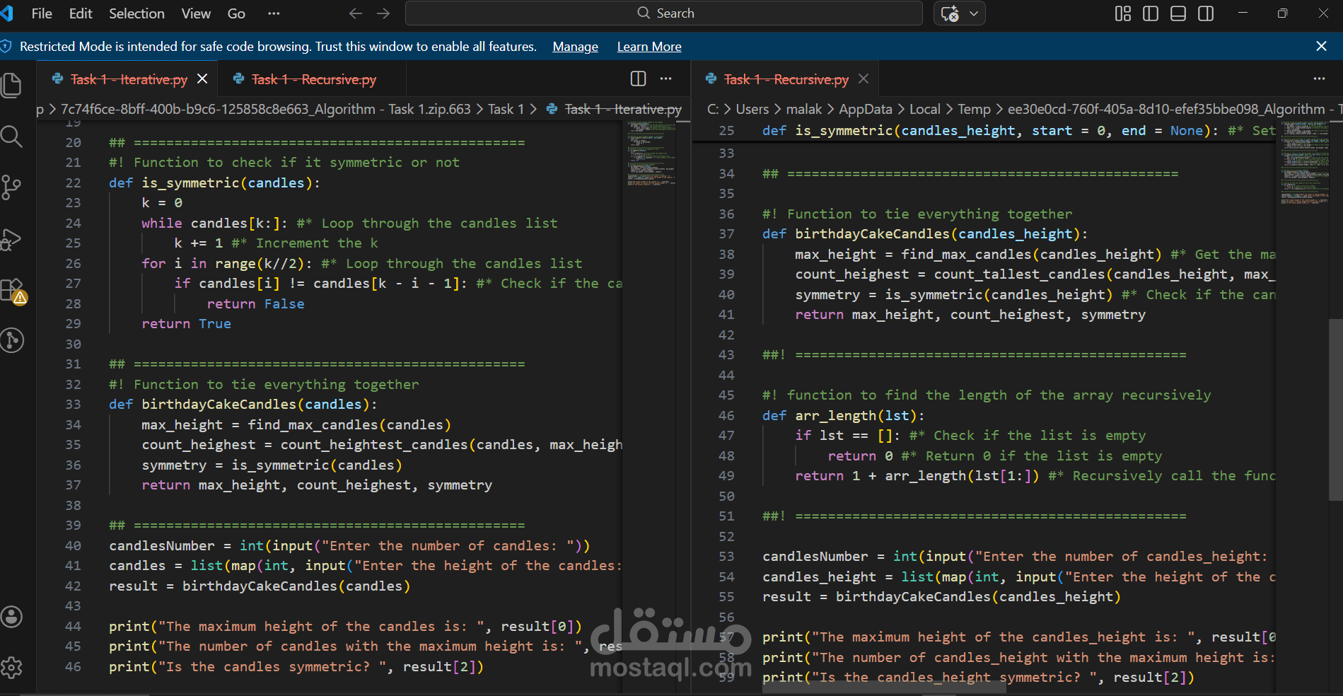The height and width of the screenshot is (696, 1343).
Task: Switch to the Task 1 - Iterative.py tab
Action: 129,79
